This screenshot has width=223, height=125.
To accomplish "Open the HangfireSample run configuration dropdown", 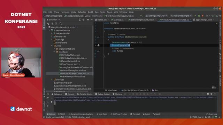I will pyautogui.click(x=181, y=16).
